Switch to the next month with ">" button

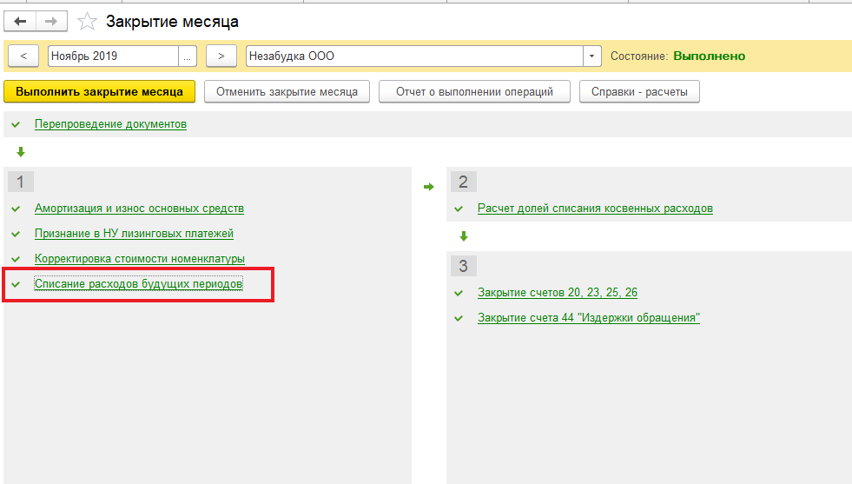[x=221, y=56]
